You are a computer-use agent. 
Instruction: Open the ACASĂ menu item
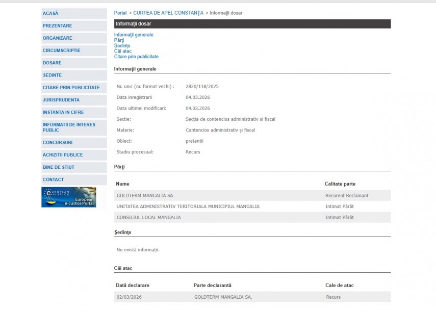coord(50,13)
